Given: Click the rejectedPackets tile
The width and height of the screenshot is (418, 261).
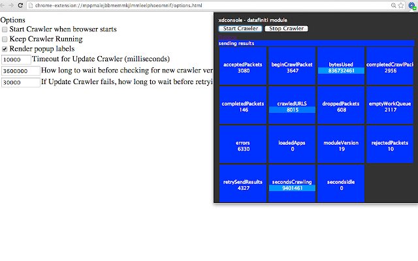Looking at the screenshot, I should pos(390,144).
